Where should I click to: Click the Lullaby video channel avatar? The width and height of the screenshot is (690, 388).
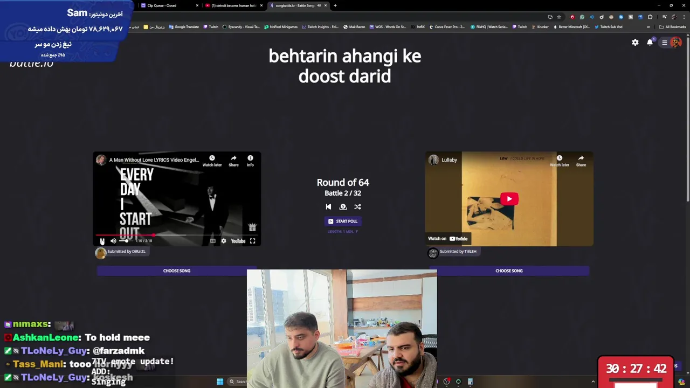coord(434,160)
